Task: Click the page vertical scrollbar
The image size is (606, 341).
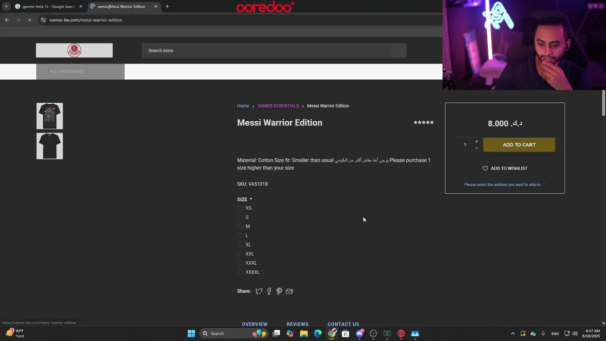Action: pyautogui.click(x=604, y=102)
